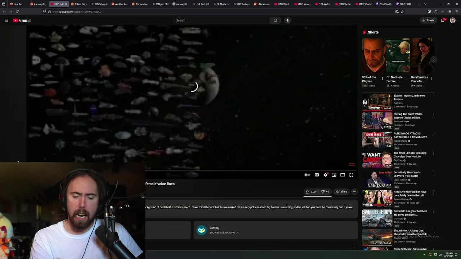Open options for 'Geralt makes Yennefer' Short
Image resolution: width=461 pixels, height=259 pixels.
(431, 78)
